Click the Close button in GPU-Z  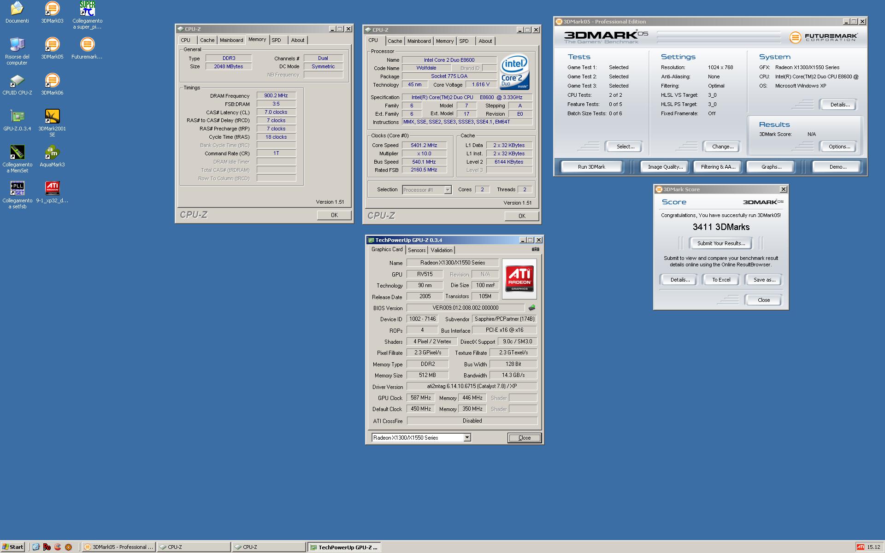[x=524, y=438]
